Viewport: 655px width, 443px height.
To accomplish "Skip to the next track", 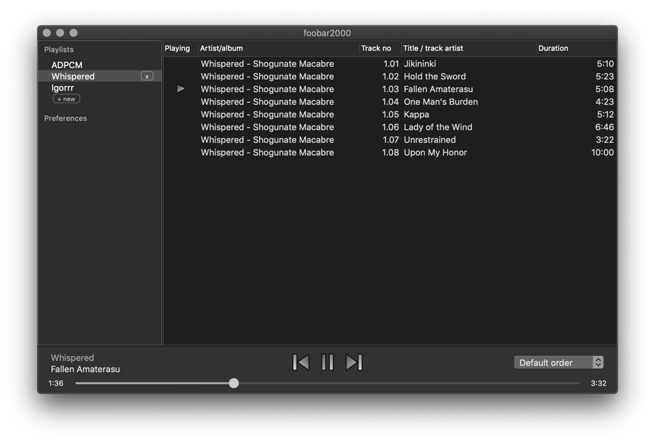I will (x=354, y=362).
